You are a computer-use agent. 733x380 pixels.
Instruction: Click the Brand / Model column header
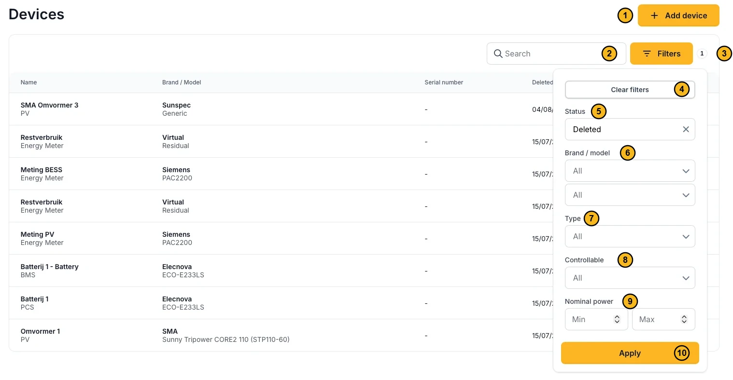182,82
